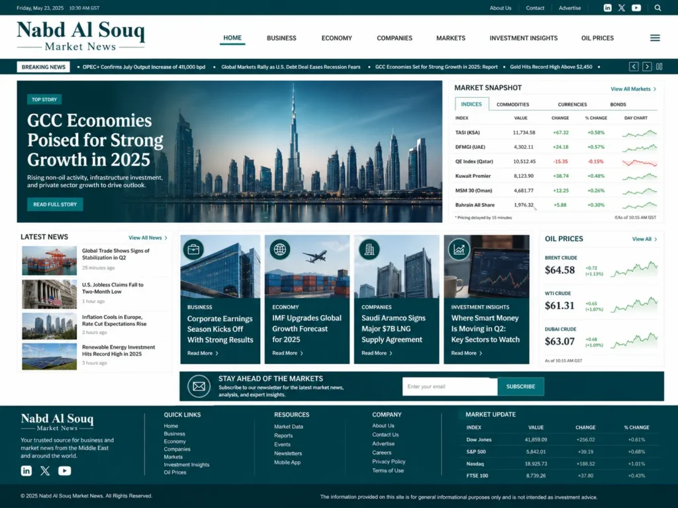678x508 pixels.
Task: Open LinkedIn icon in the footer
Action: [x=26, y=470]
